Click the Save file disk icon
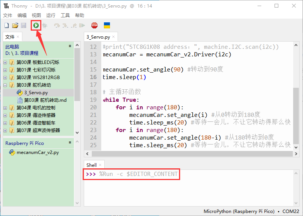This screenshot has width=303, height=216. pyautogui.click(x=24, y=25)
